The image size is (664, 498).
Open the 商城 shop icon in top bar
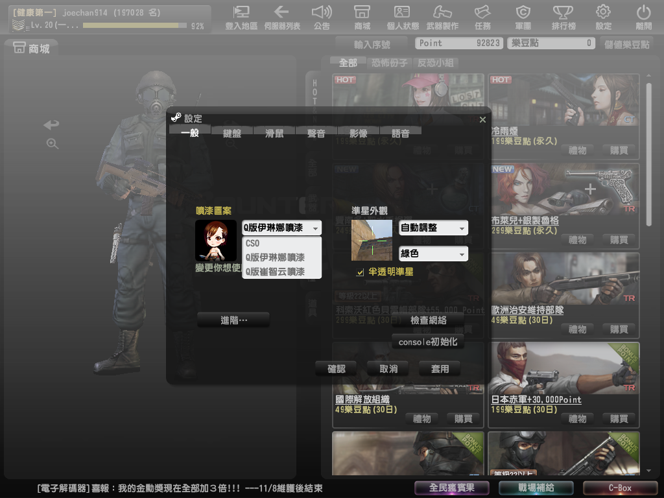tap(362, 18)
